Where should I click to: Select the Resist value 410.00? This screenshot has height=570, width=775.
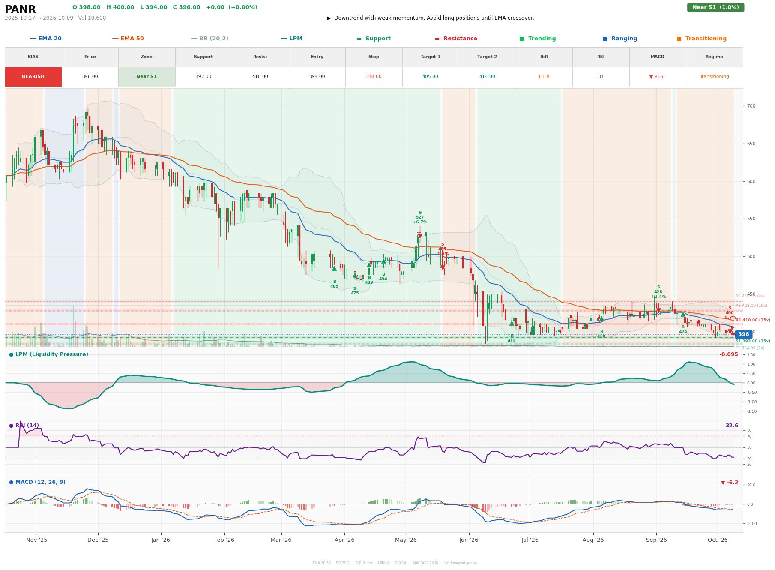tap(260, 77)
